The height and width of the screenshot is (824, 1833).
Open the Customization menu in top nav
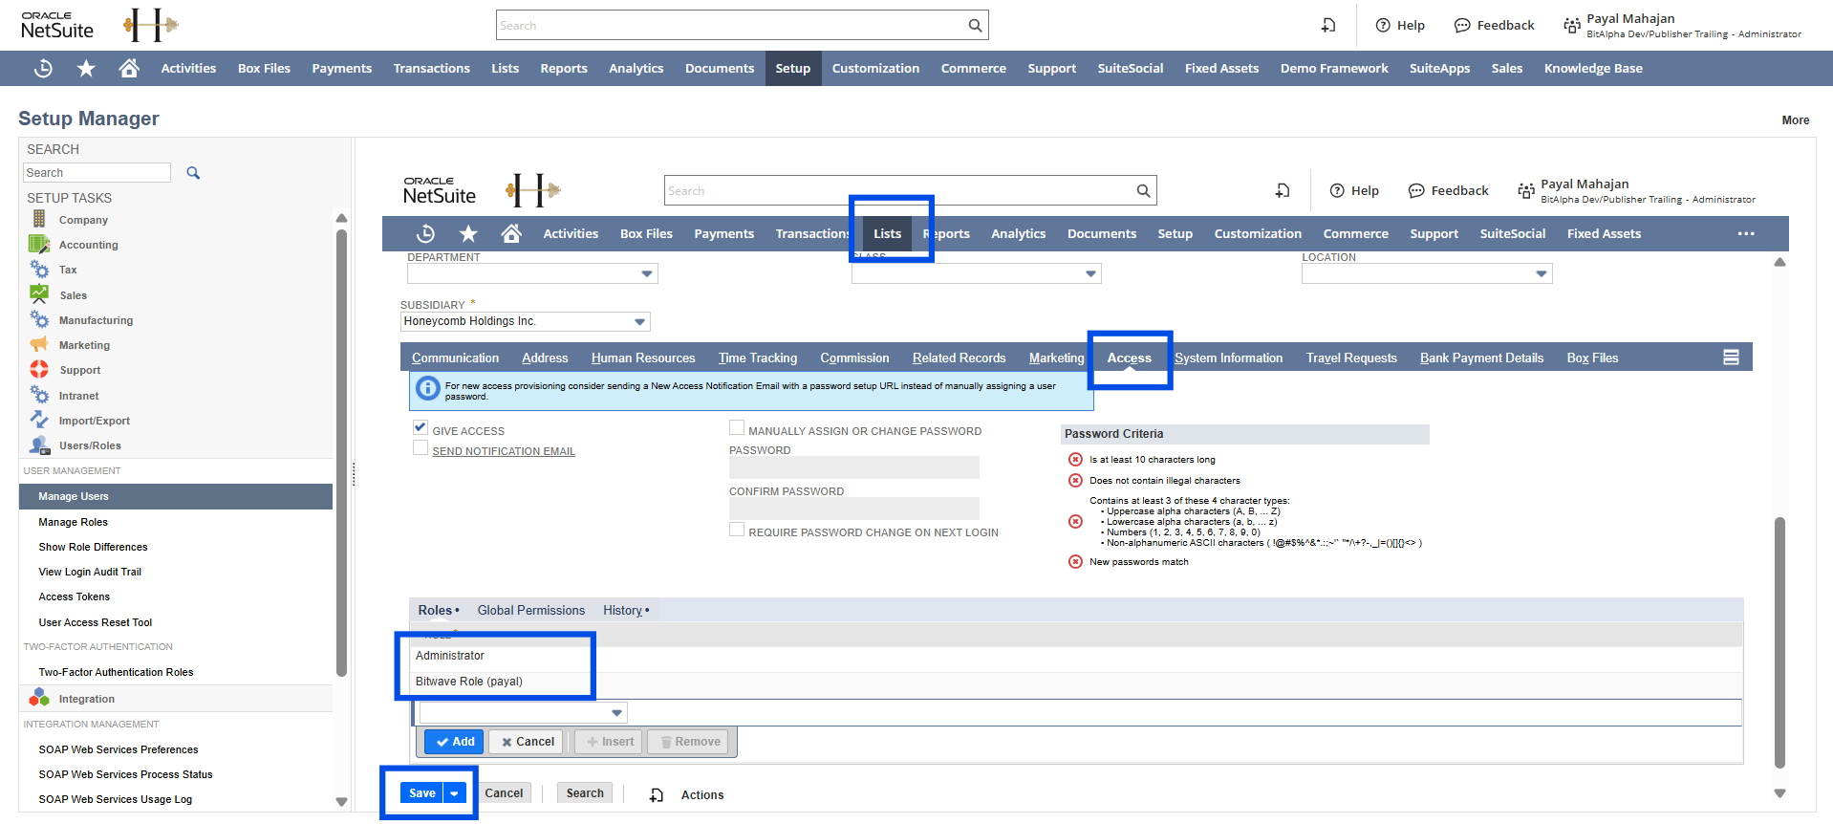click(875, 68)
